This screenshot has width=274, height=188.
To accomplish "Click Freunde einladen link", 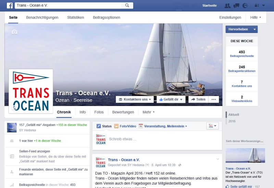I will (x=53, y=172).
